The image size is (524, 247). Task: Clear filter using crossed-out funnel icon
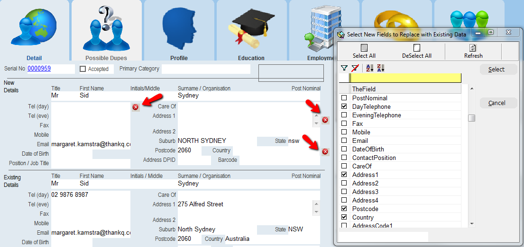[355, 68]
